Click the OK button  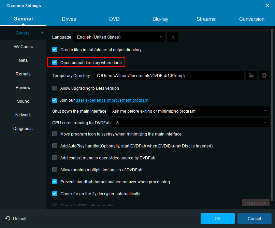(x=217, y=218)
